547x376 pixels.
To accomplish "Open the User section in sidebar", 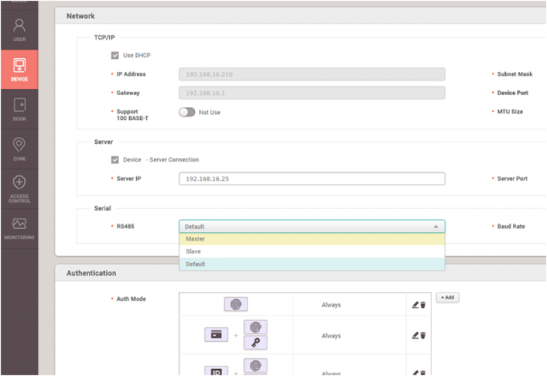I will pyautogui.click(x=19, y=30).
